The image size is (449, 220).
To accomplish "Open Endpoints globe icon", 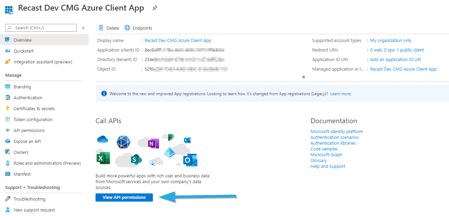I will (127, 28).
